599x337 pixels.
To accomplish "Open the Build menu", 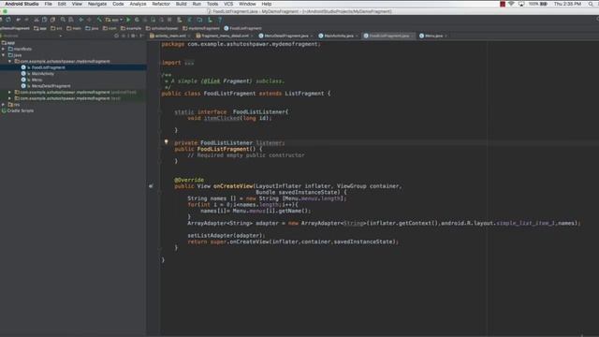I will pyautogui.click(x=181, y=4).
